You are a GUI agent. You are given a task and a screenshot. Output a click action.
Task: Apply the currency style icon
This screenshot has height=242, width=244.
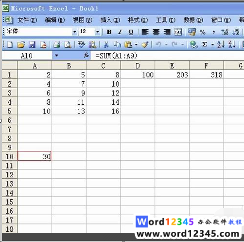192,32
